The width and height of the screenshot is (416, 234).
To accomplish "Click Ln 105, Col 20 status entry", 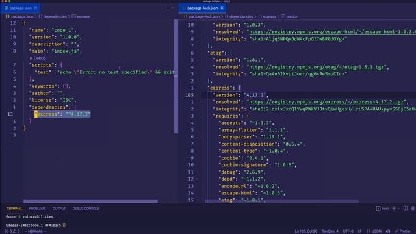I will pyautogui.click(x=306, y=231).
